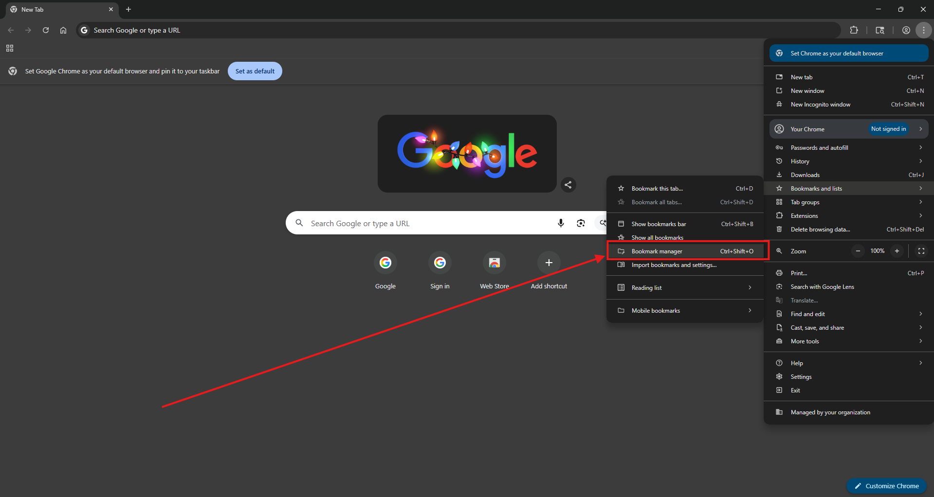This screenshot has height=497, width=934.
Task: Expand Passwords and autofill submenu
Action: point(849,147)
